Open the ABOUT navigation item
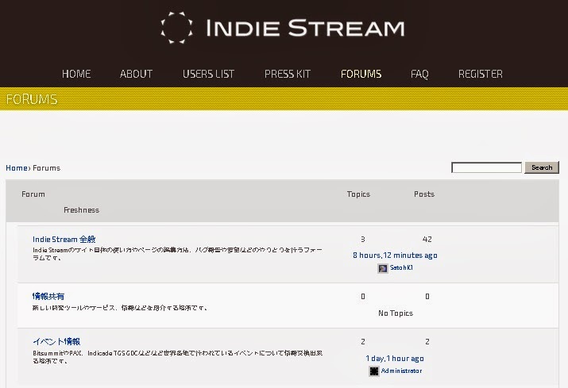 [x=136, y=74]
